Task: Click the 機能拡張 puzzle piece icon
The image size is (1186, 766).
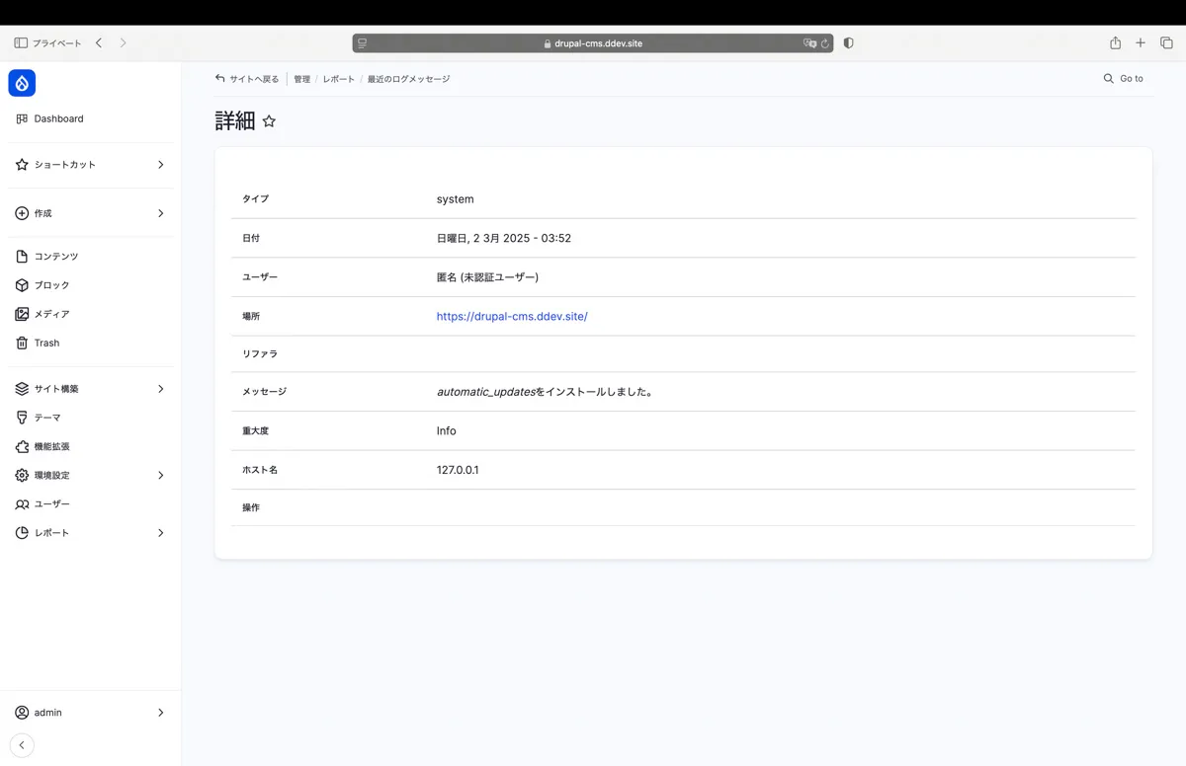Action: [22, 446]
